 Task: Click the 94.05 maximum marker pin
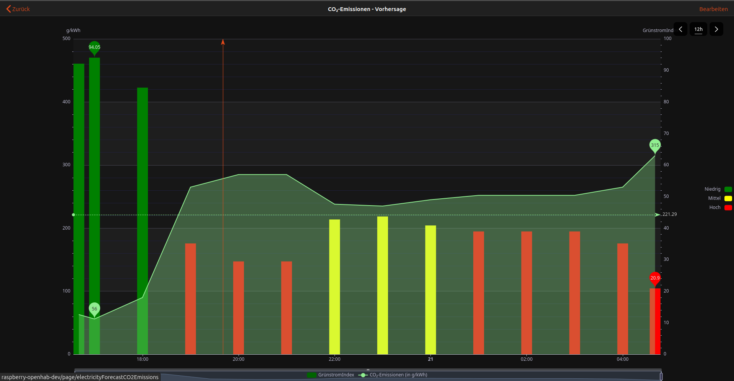pyautogui.click(x=94, y=47)
